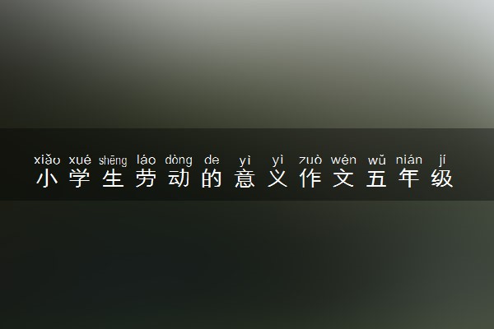Select the character 生 in the title
494x329 pixels.
click(113, 178)
